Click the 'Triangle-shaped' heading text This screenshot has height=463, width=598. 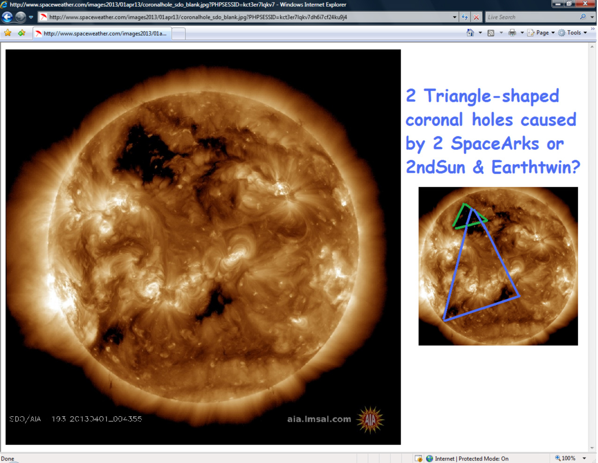pyautogui.click(x=491, y=96)
